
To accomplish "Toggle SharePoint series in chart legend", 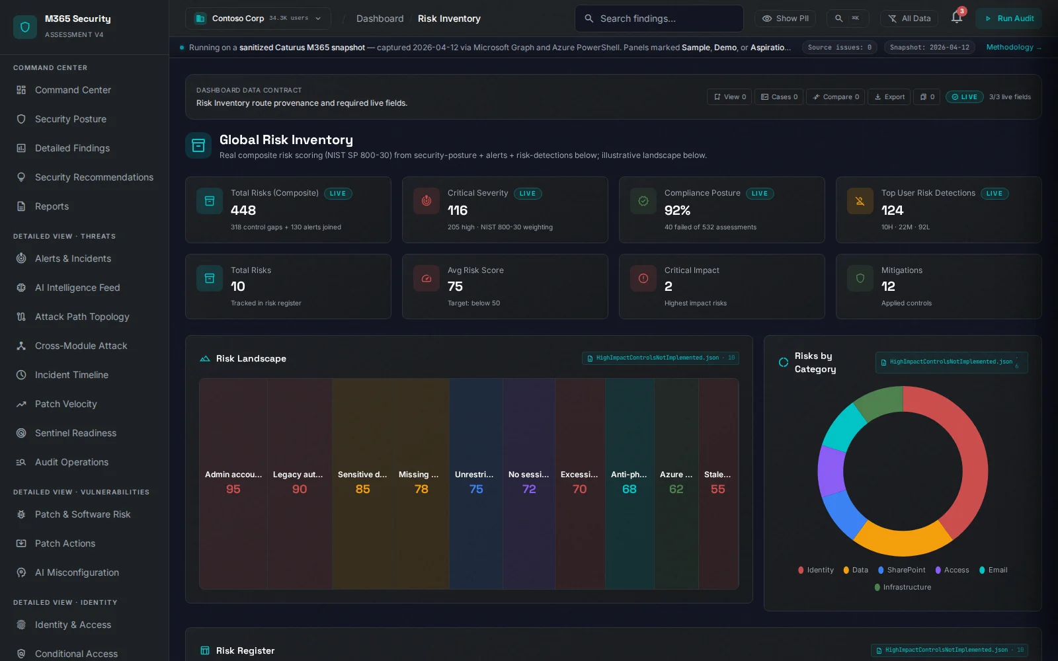I will click(902, 570).
